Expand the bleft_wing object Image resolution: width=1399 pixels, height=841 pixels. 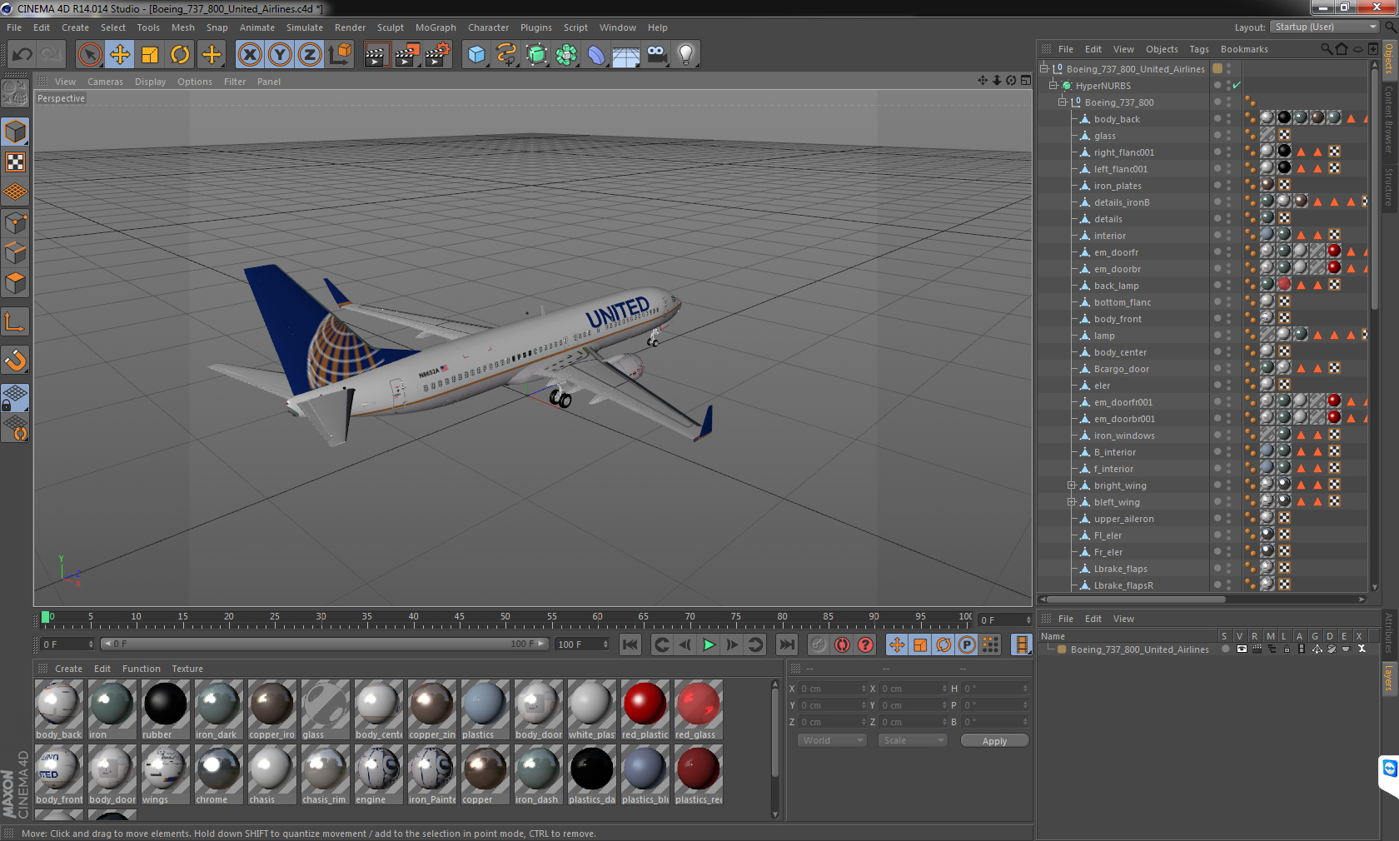click(1072, 501)
